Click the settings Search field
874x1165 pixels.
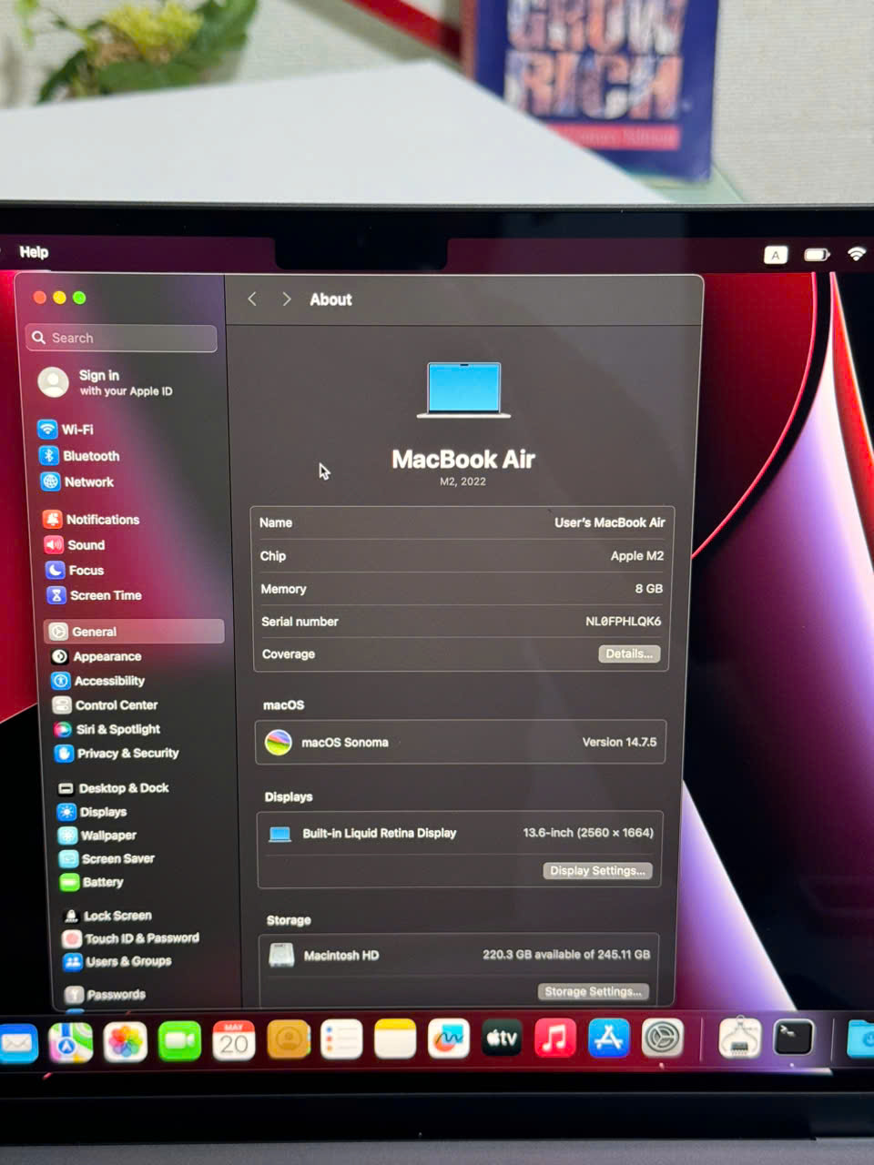[121, 338]
